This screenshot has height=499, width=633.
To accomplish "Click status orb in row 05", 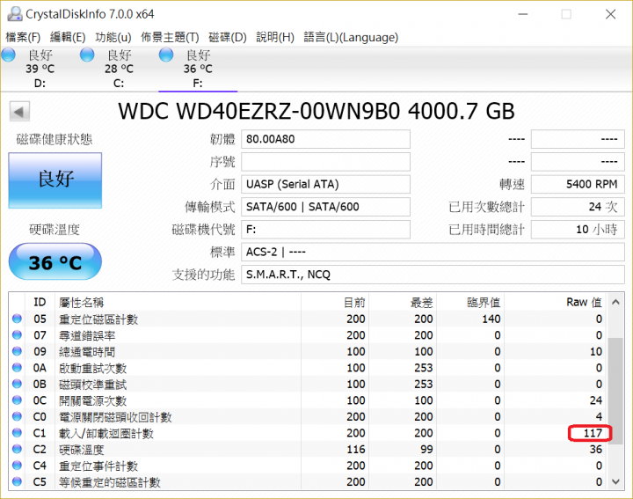I will click(17, 319).
